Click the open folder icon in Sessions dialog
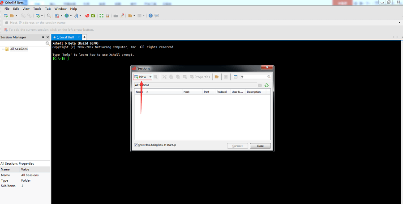This screenshot has width=403, height=204. click(x=217, y=77)
